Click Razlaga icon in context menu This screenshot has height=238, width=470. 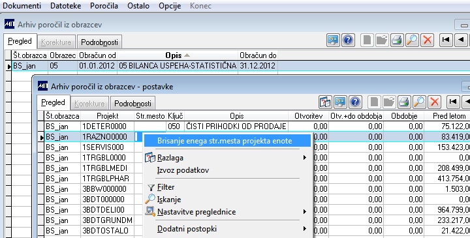(x=150, y=157)
